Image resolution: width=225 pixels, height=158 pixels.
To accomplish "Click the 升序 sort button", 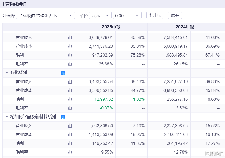I will (155, 16).
